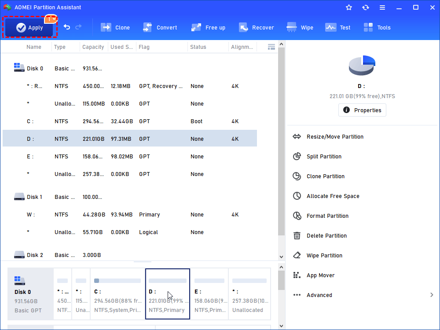440x330 pixels.
Task: Click the D: pie chart icon
Action: pyautogui.click(x=362, y=65)
